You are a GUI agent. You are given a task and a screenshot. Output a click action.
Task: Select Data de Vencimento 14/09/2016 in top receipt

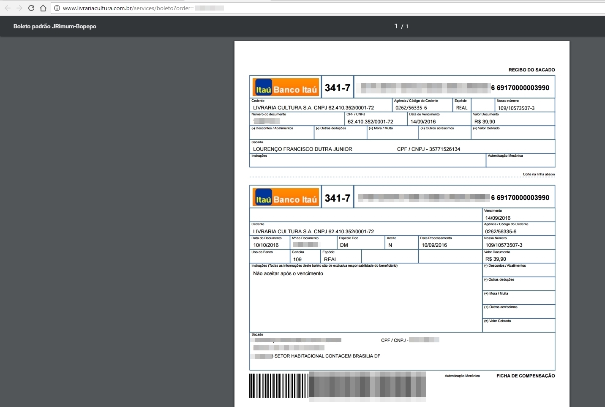coord(423,122)
